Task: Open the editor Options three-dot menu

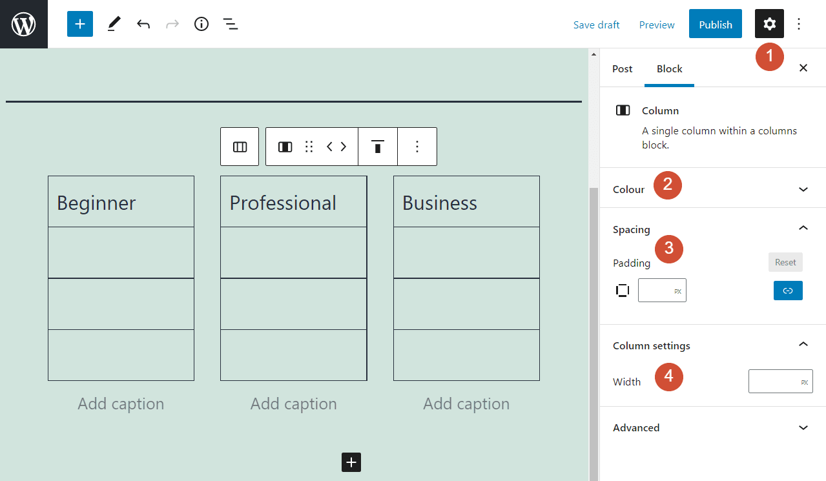Action: pos(799,24)
